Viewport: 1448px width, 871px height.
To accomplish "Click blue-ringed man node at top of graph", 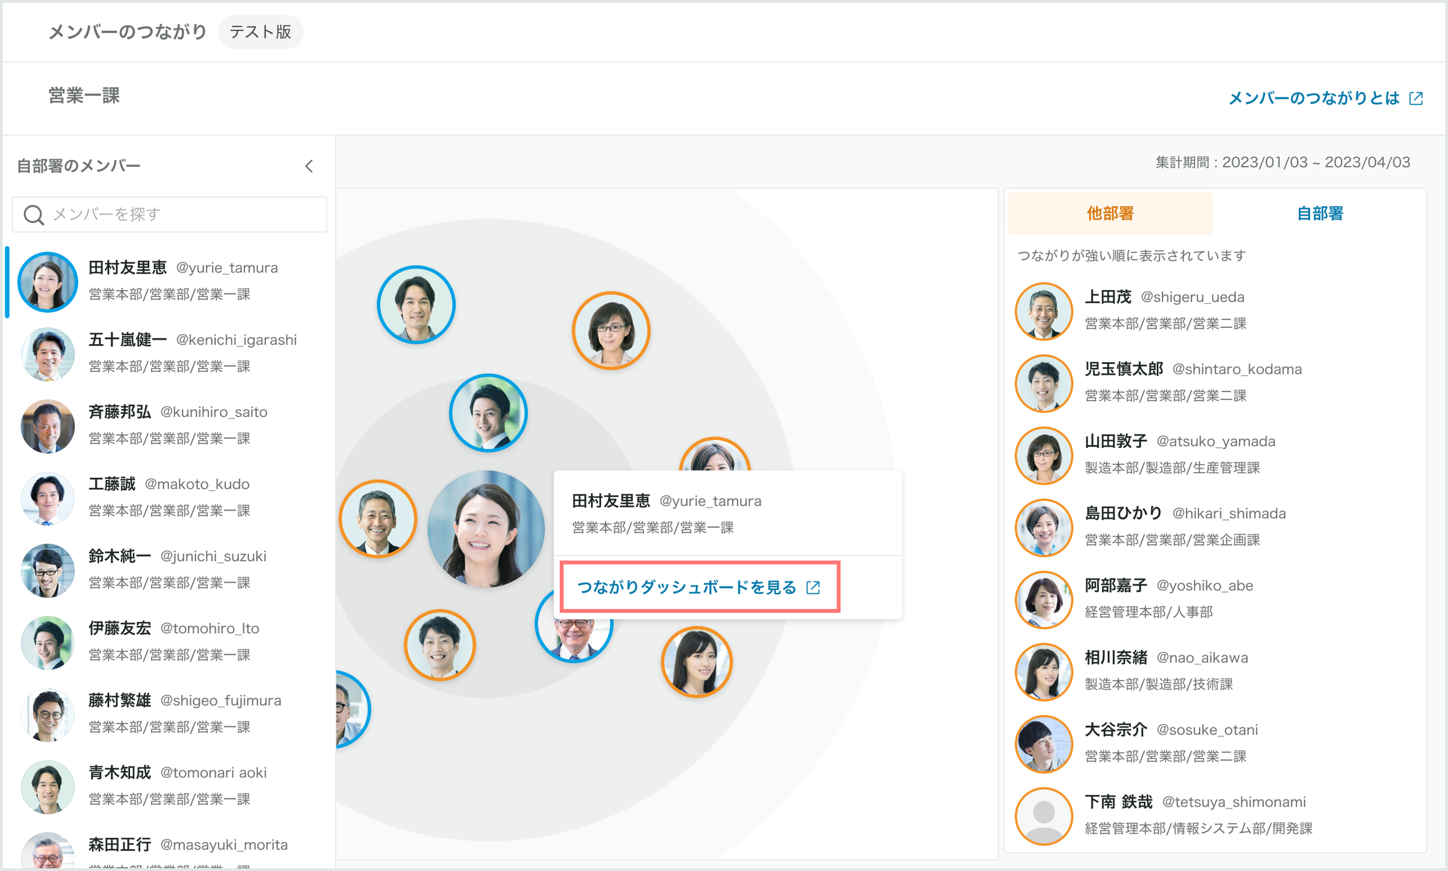I will tap(416, 305).
